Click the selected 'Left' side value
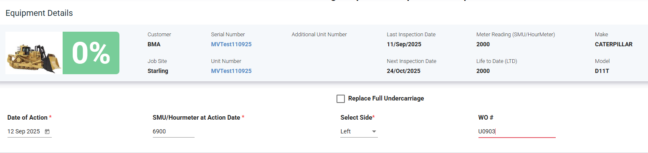This screenshot has width=648, height=153. click(x=346, y=131)
